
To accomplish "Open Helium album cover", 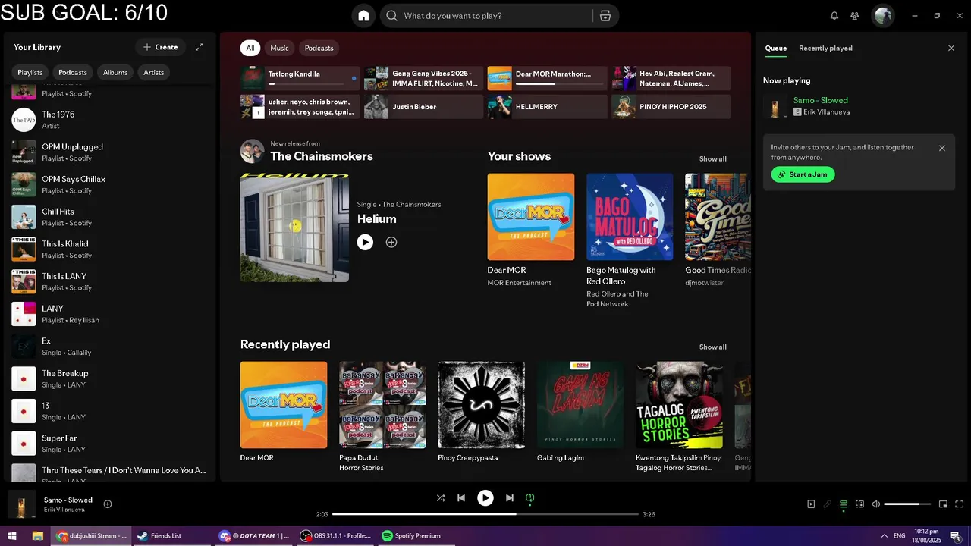I will (294, 227).
